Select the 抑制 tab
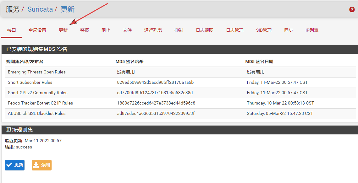 pos(179,30)
